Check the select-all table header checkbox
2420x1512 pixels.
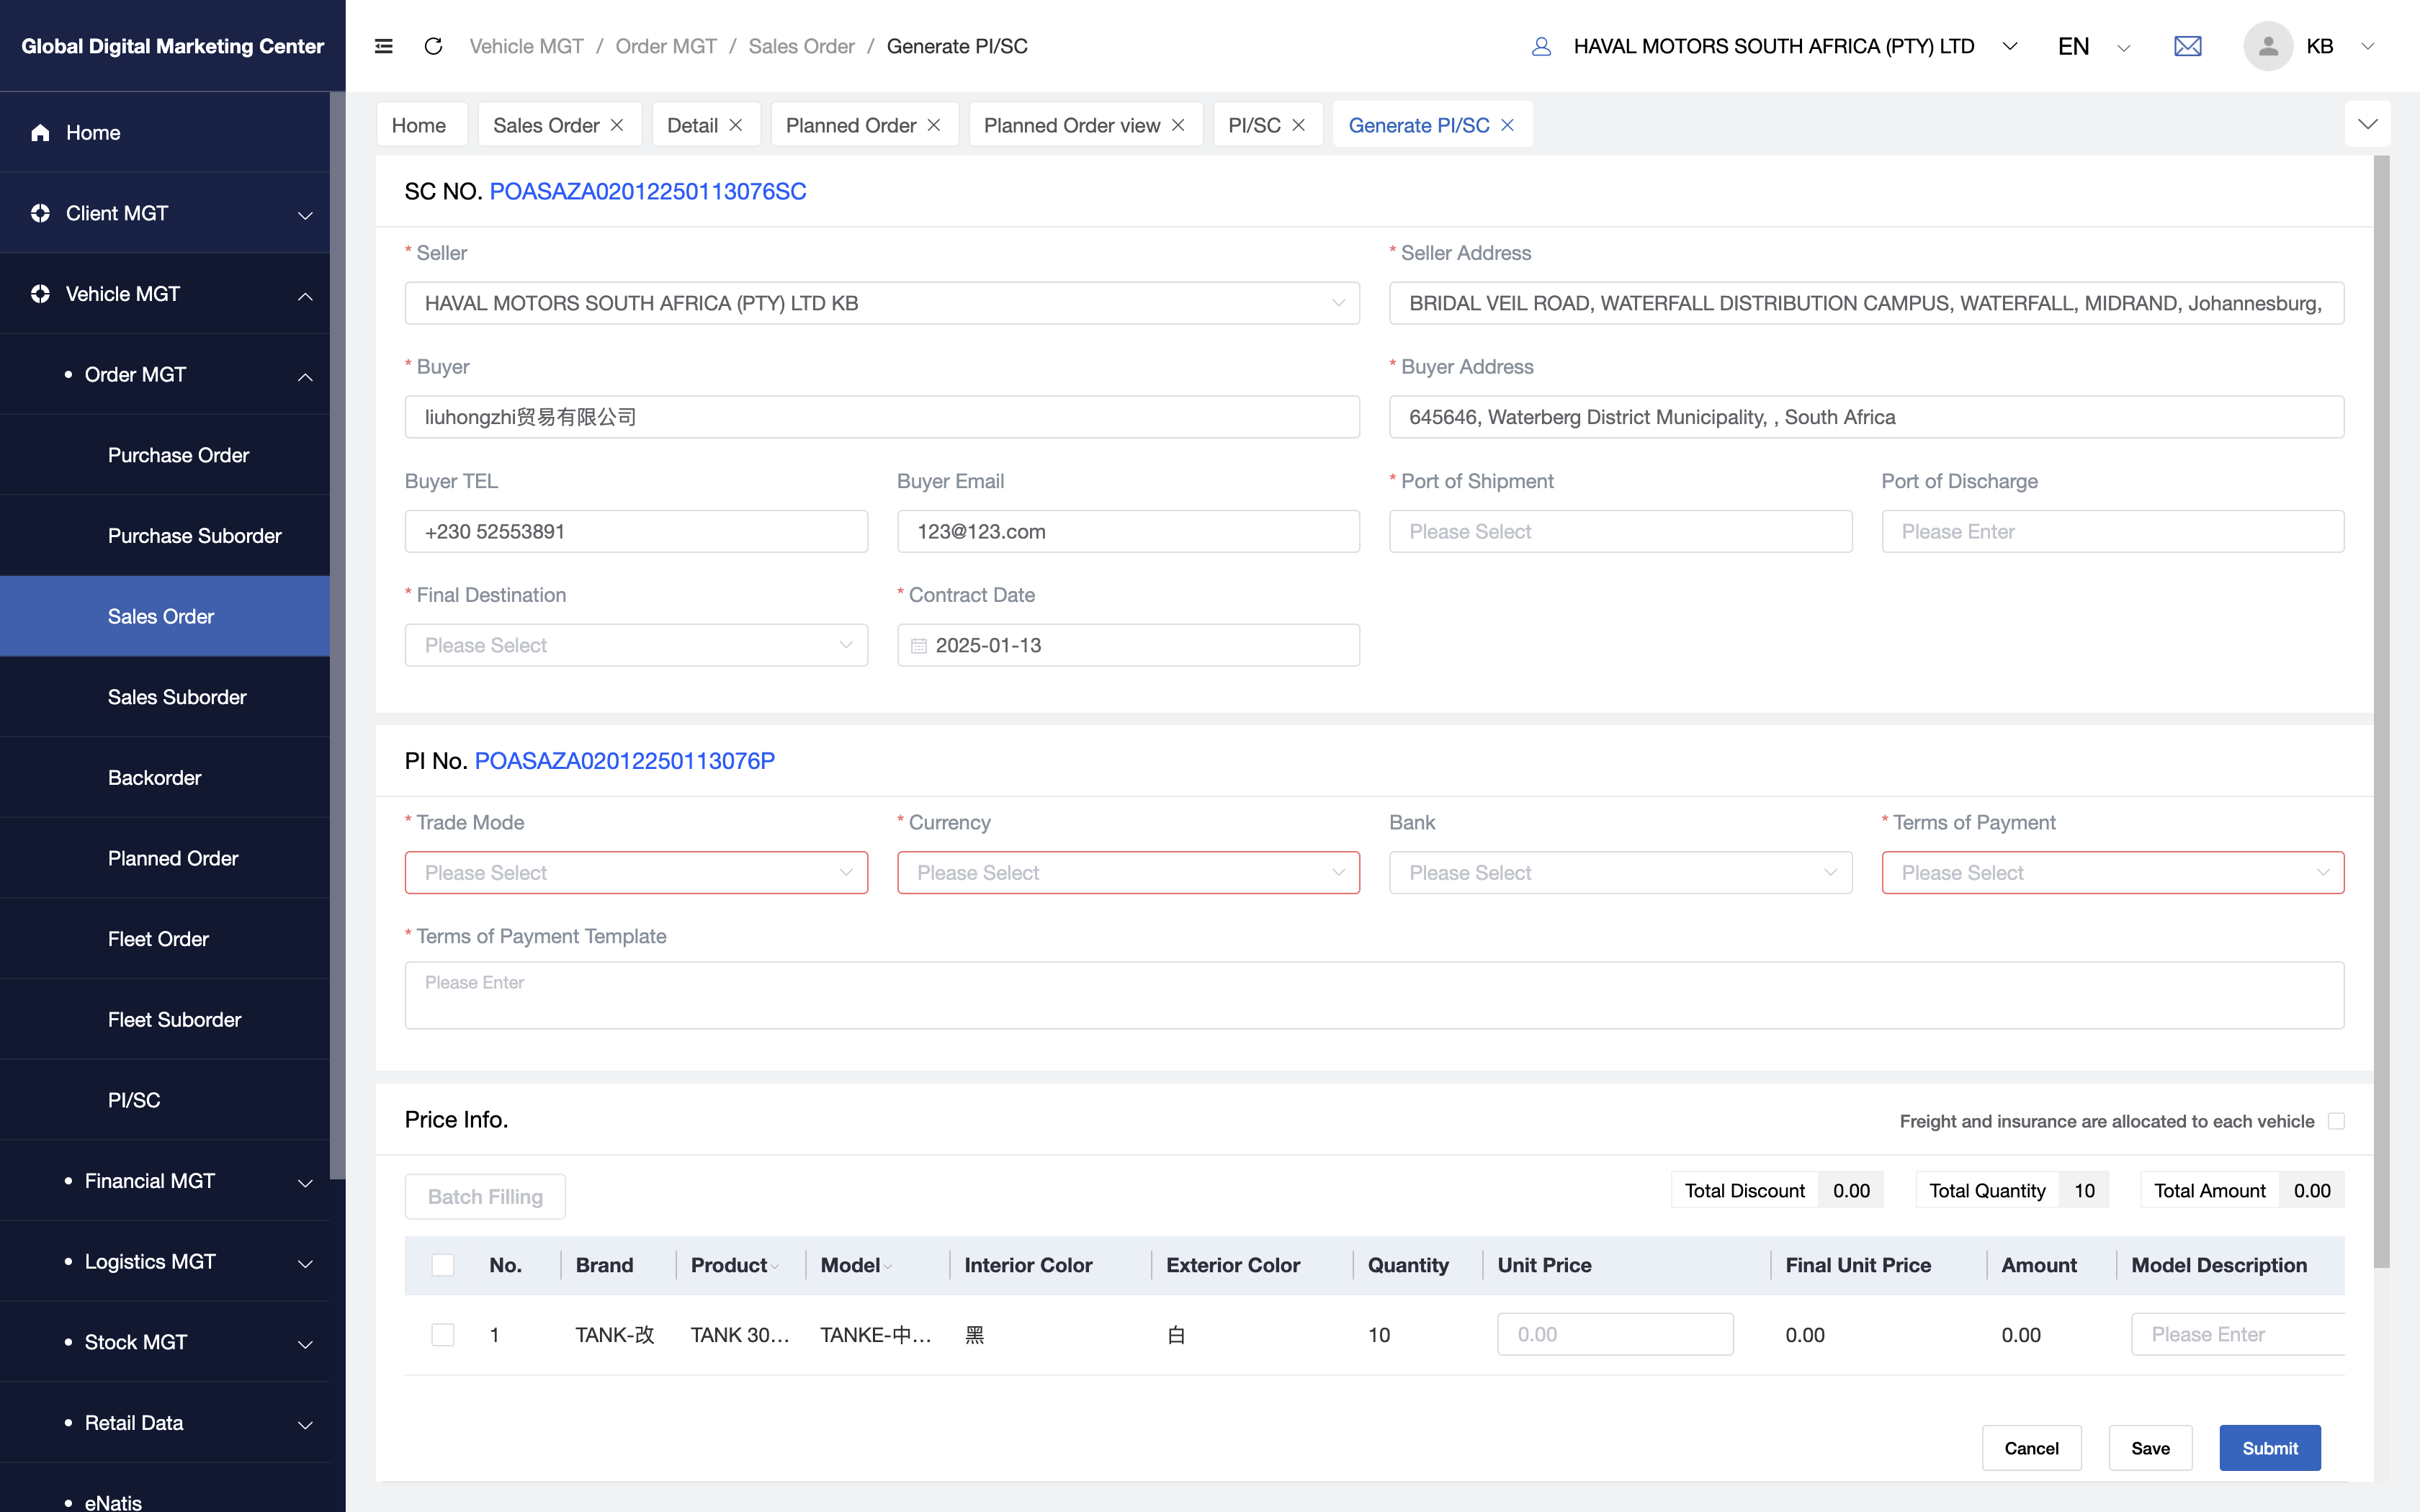(x=443, y=1265)
